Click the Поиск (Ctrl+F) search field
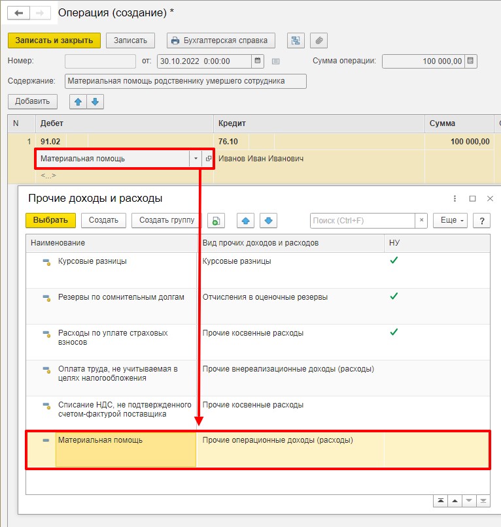 362,221
